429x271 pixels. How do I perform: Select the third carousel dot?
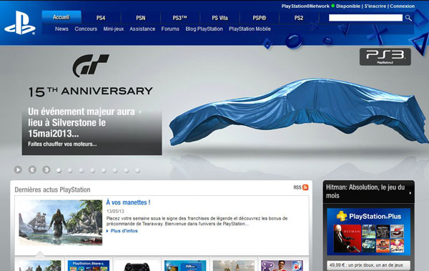[82, 170]
